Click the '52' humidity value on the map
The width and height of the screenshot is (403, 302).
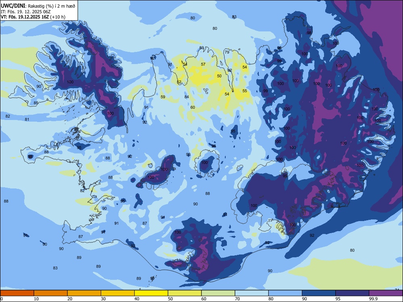[179, 82]
